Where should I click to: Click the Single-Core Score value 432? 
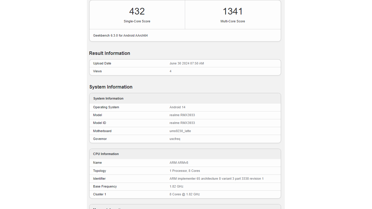point(137,12)
